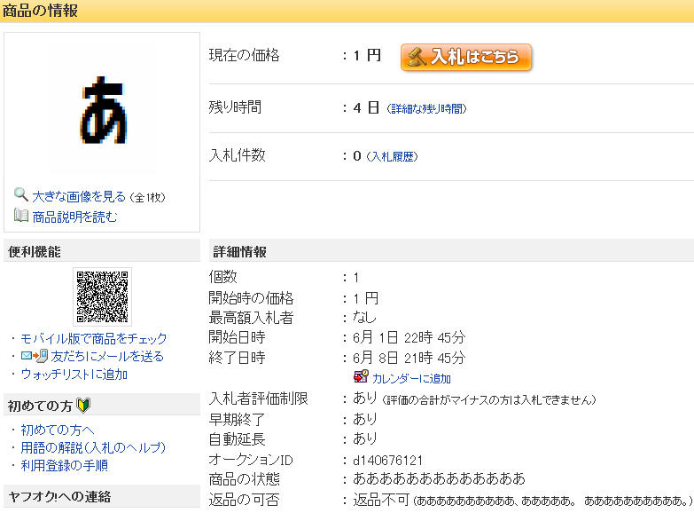Click the start time 6月 1日 22時 45分
Viewport: 694px width, 513px height.
(x=409, y=337)
